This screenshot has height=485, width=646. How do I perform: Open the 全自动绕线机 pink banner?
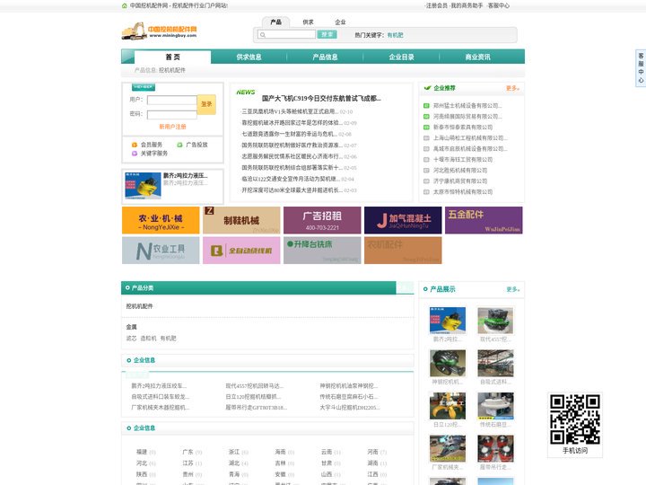[241, 251]
